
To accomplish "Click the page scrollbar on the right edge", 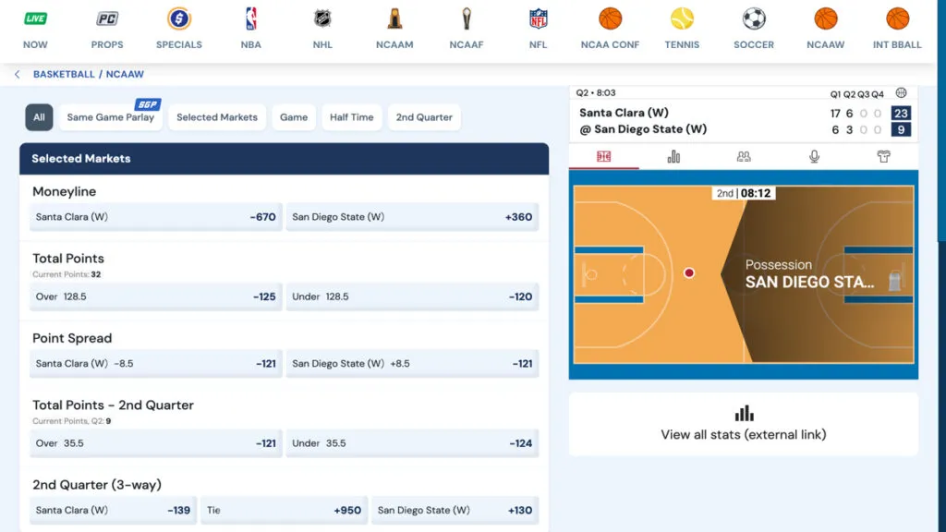I will point(941,121).
